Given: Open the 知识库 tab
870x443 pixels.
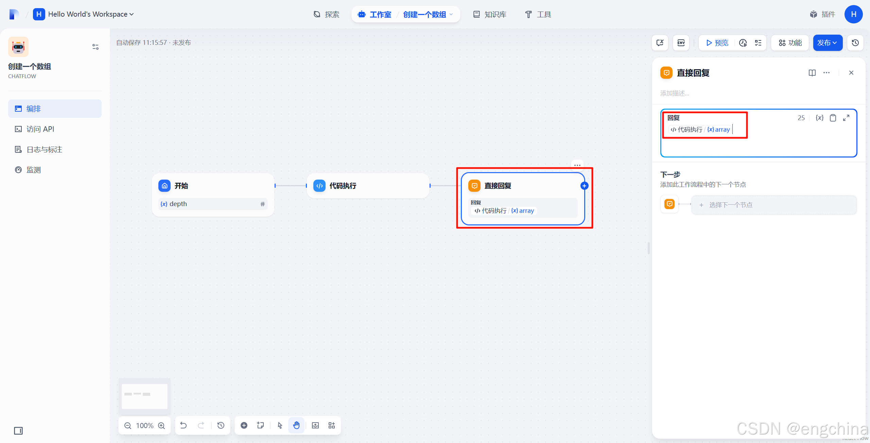Looking at the screenshot, I should (490, 15).
